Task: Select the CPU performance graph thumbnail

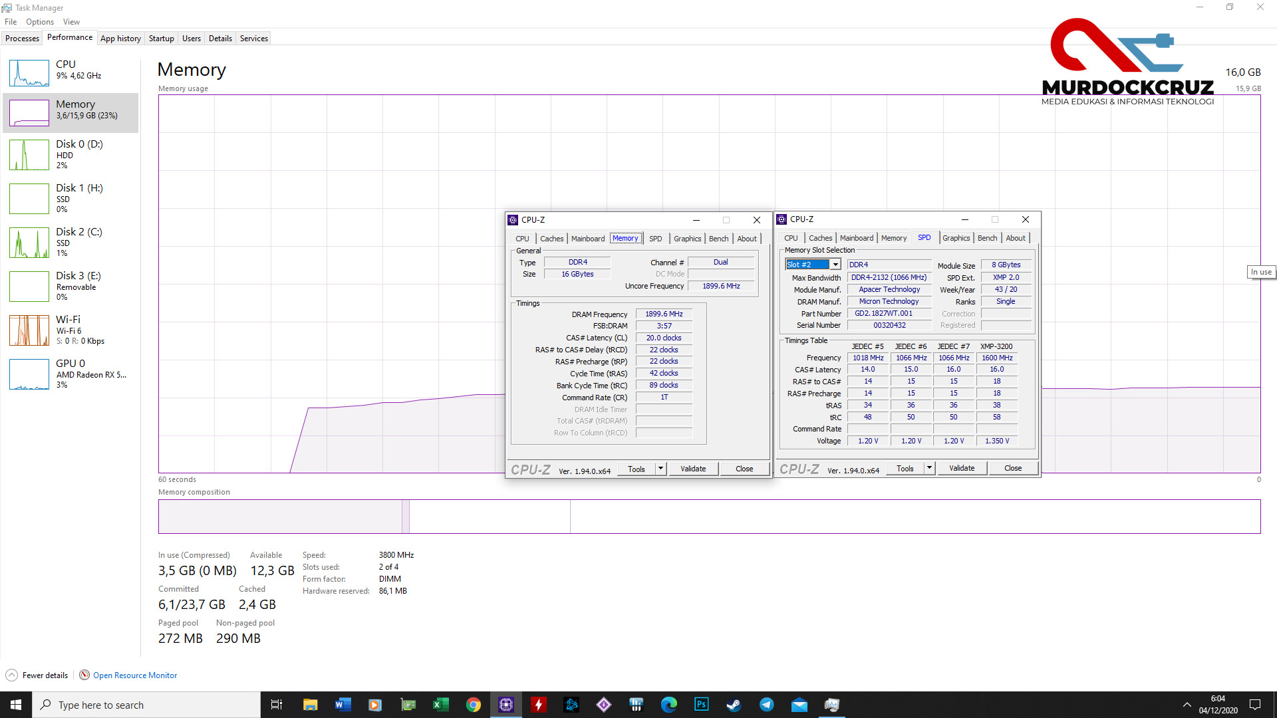Action: pos(29,73)
